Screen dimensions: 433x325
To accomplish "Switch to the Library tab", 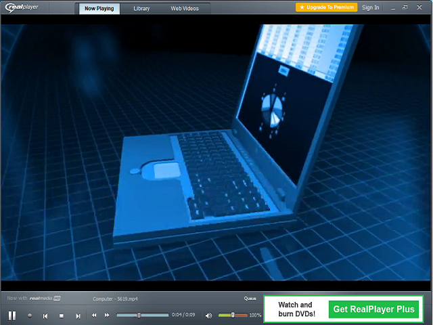I will point(141,9).
